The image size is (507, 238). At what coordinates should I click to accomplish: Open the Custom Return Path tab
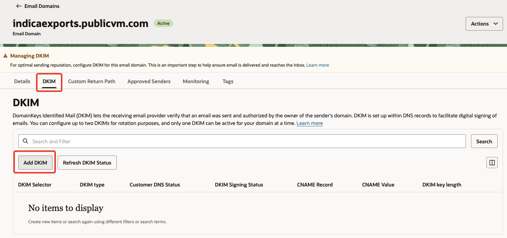[x=91, y=81]
